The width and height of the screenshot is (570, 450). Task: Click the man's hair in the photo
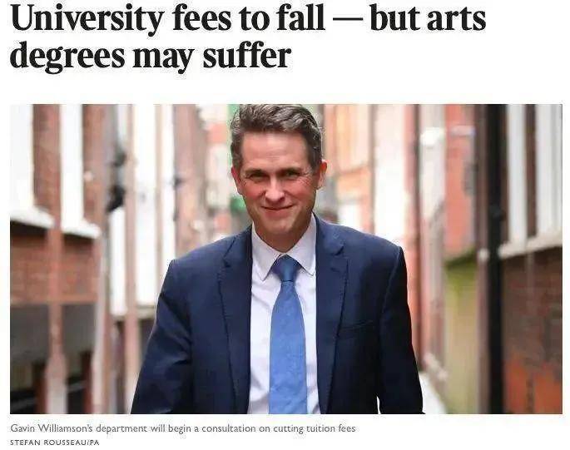click(x=276, y=126)
